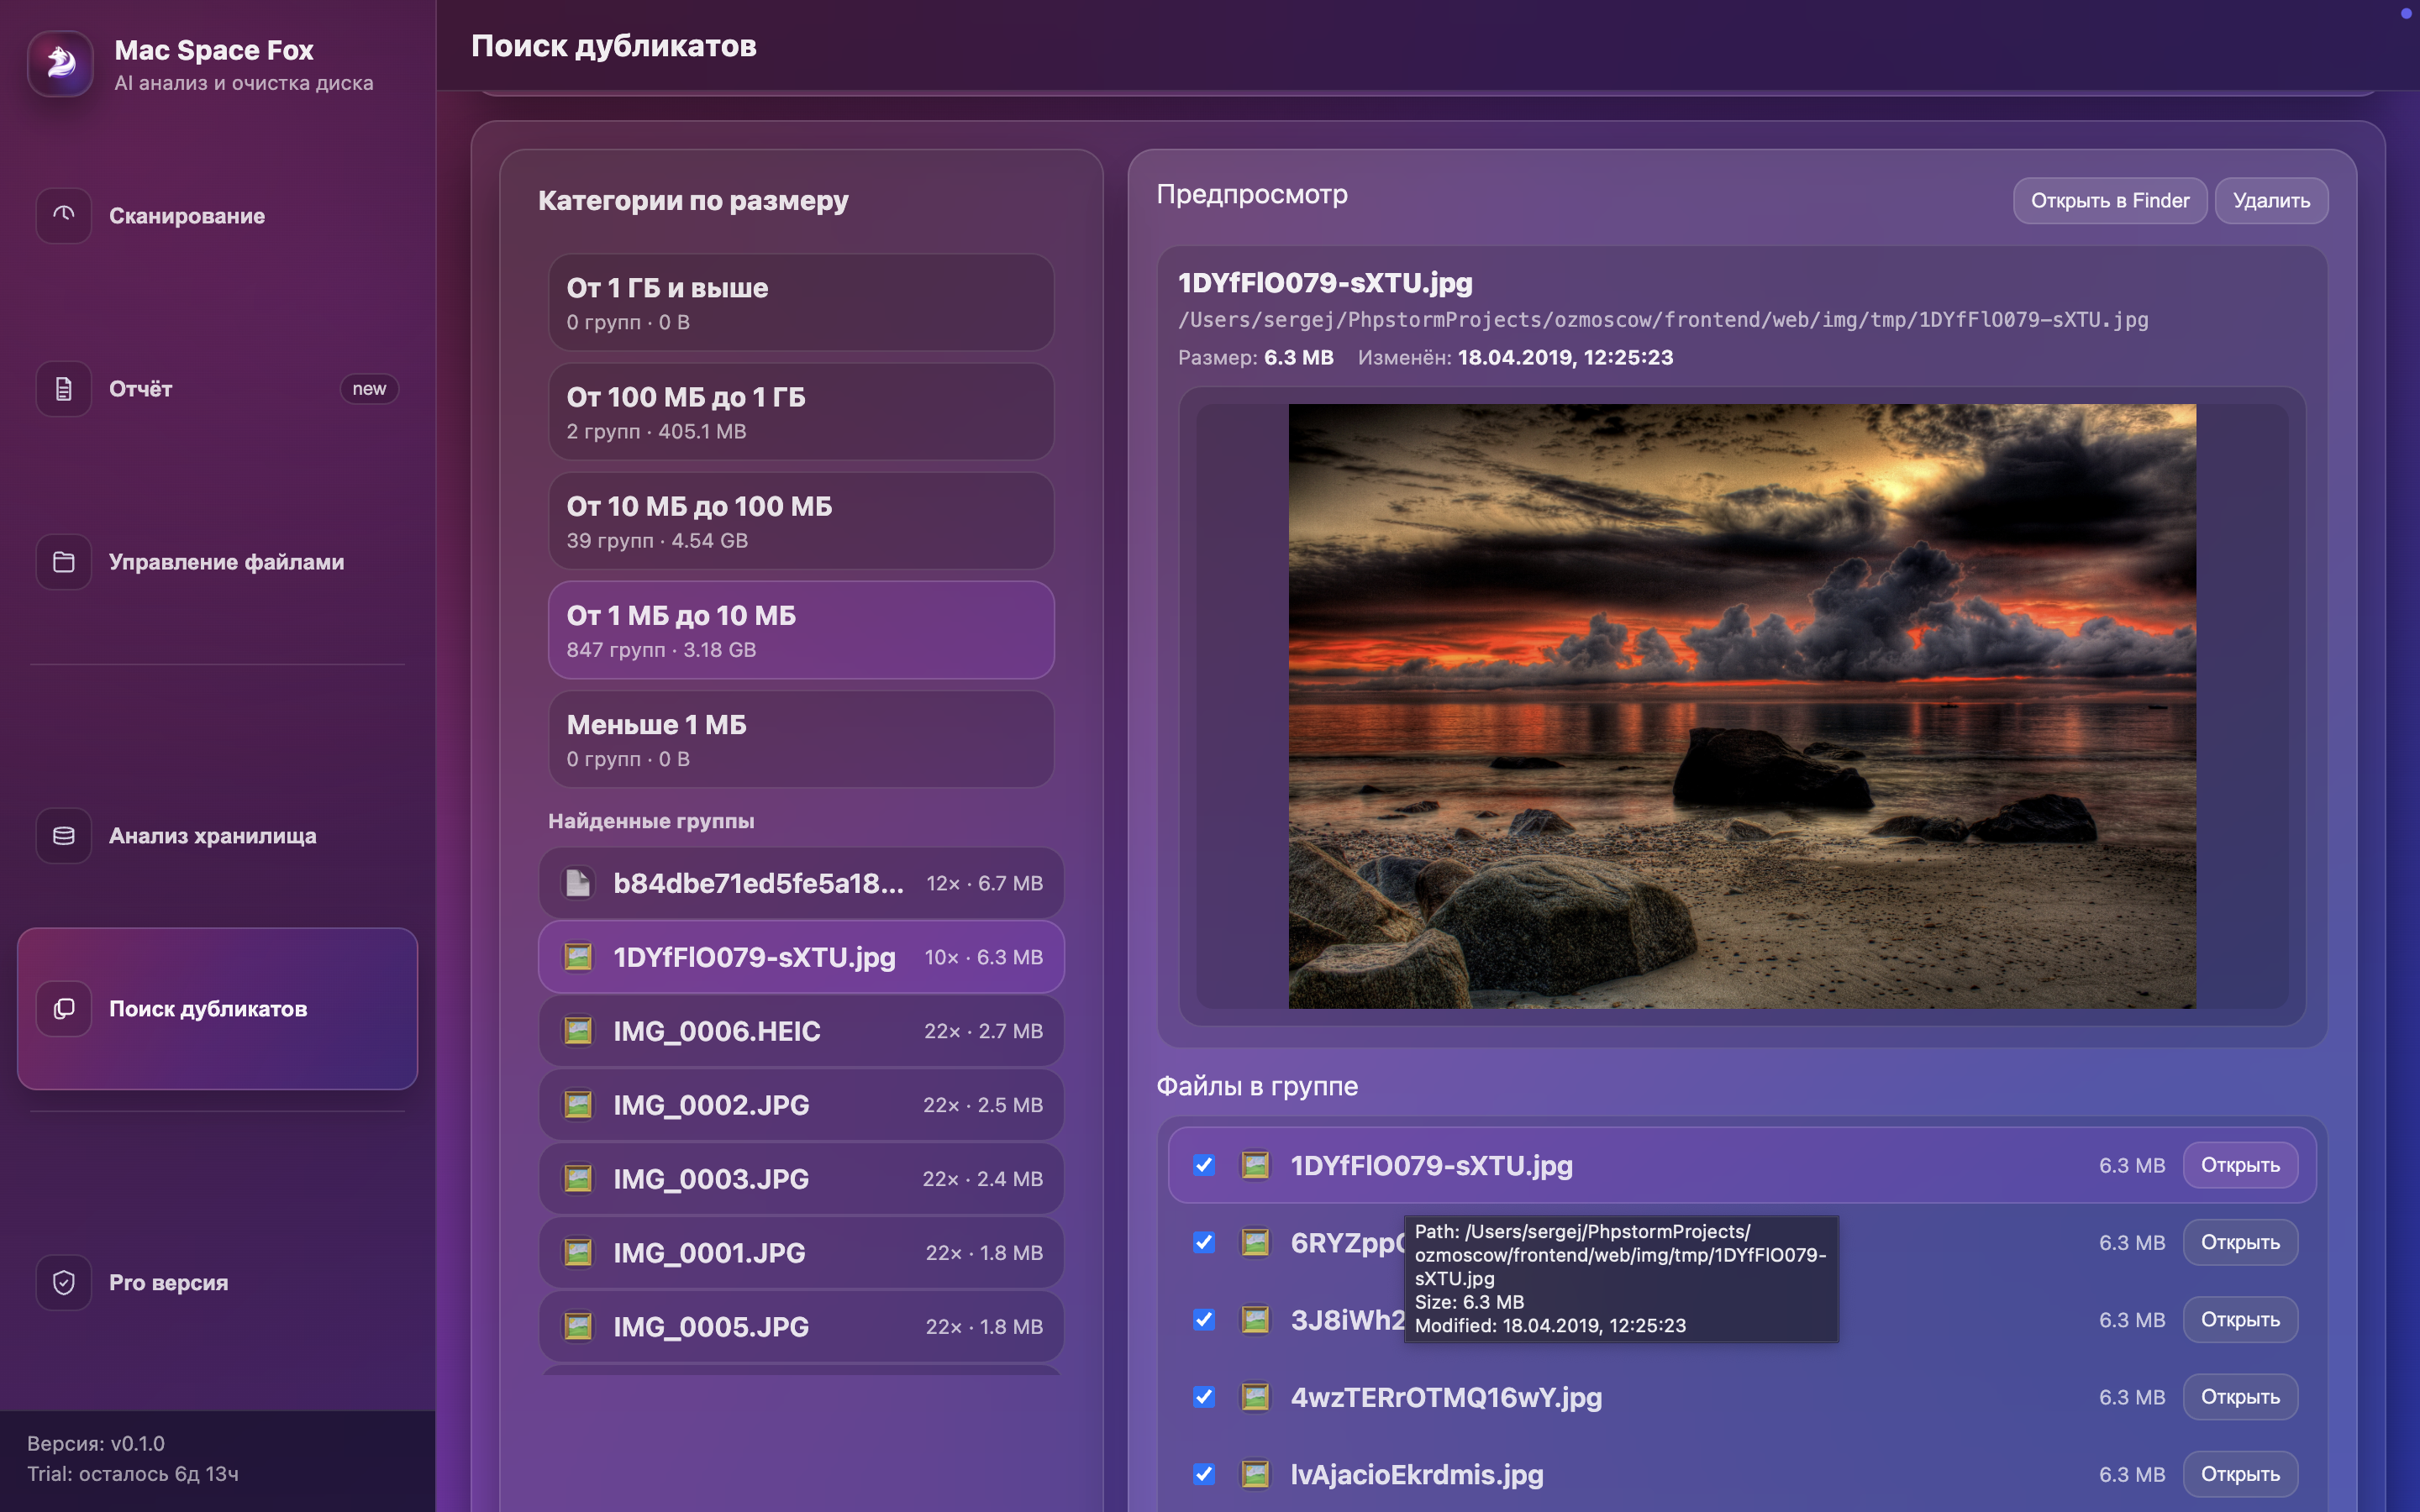2420x1512 pixels.
Task: Click the Поиск дубликатов copy icon
Action: (64, 1009)
